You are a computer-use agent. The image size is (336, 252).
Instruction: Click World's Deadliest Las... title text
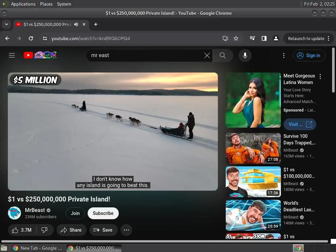299,206
